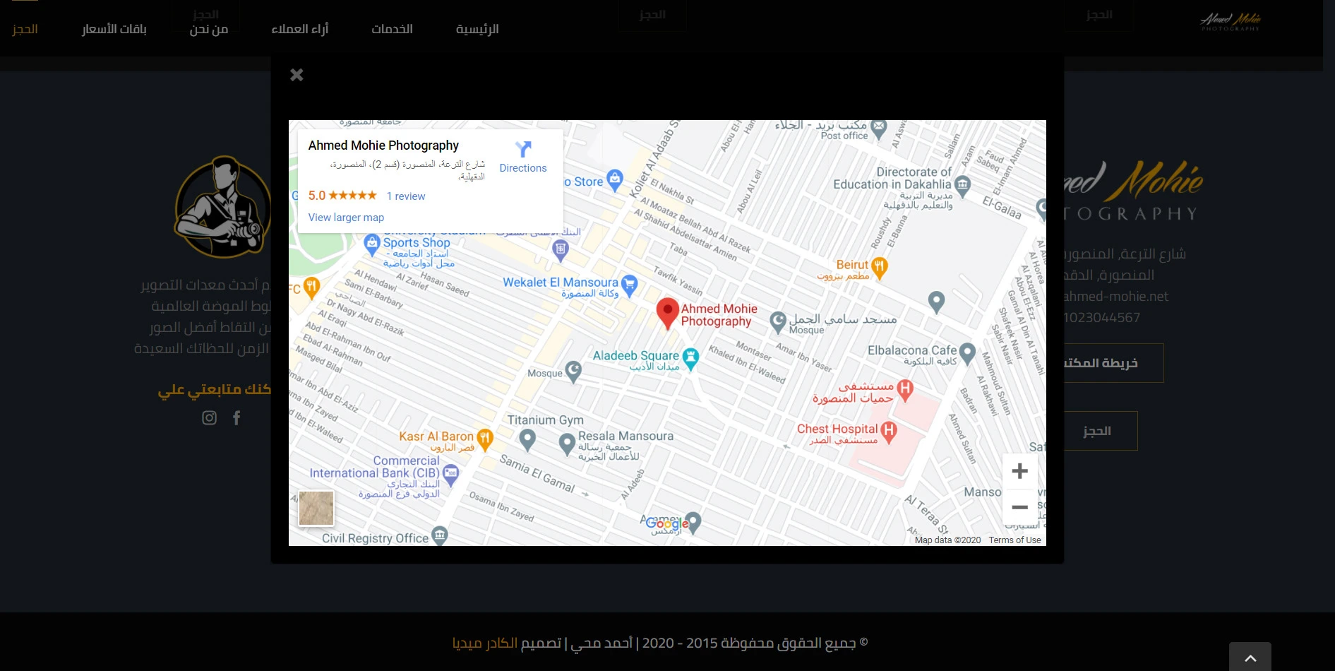Open الخدمات menu item
Image resolution: width=1335 pixels, height=671 pixels.
coord(392,29)
